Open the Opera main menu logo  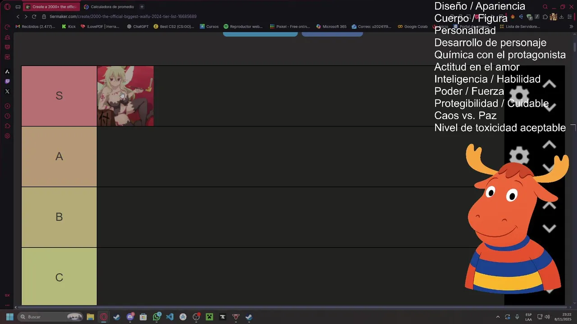(x=7, y=7)
